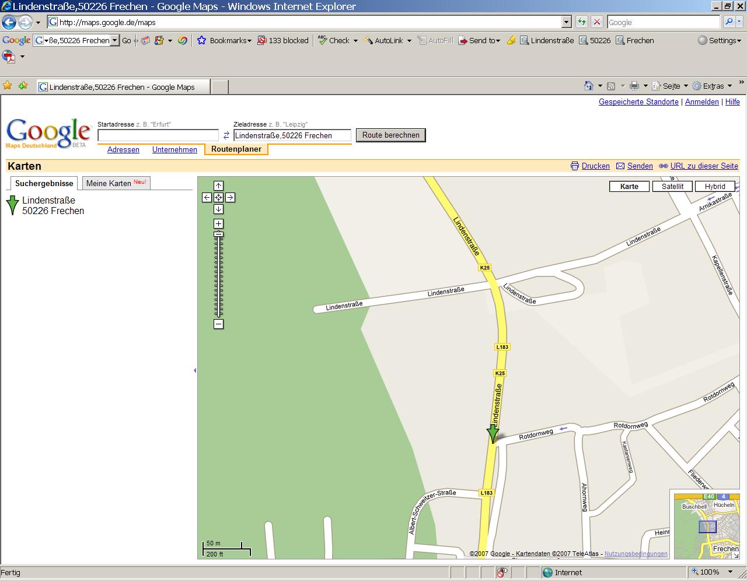Select the Unternehmen tab
Image resolution: width=747 pixels, height=581 pixels.
174,149
